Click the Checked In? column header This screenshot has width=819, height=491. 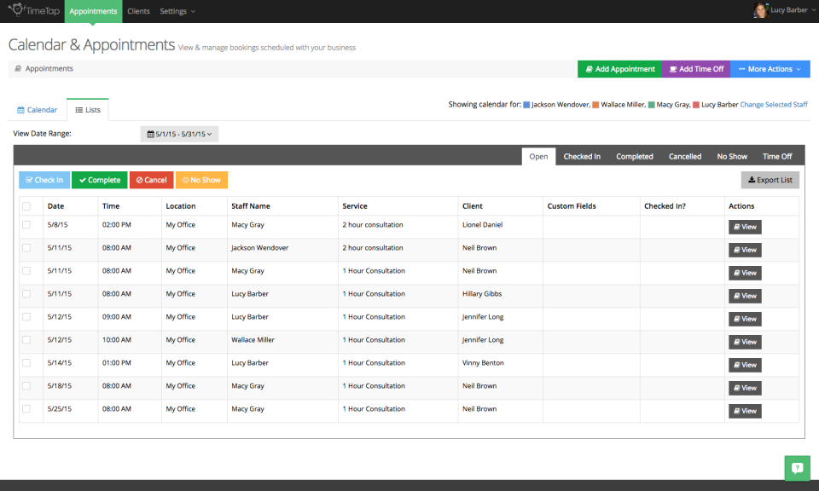[x=665, y=206]
